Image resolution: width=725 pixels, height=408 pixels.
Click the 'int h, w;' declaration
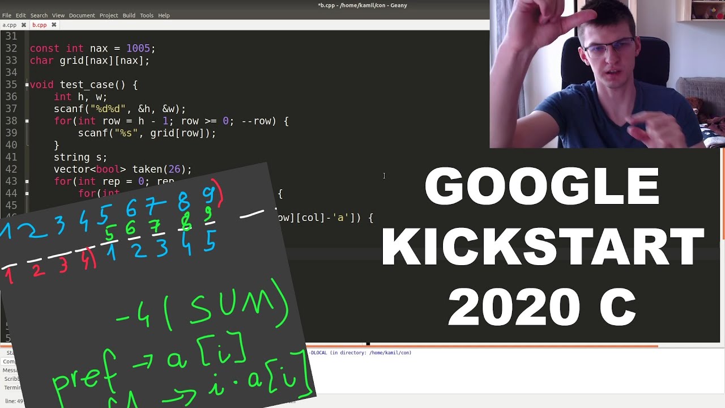point(80,97)
